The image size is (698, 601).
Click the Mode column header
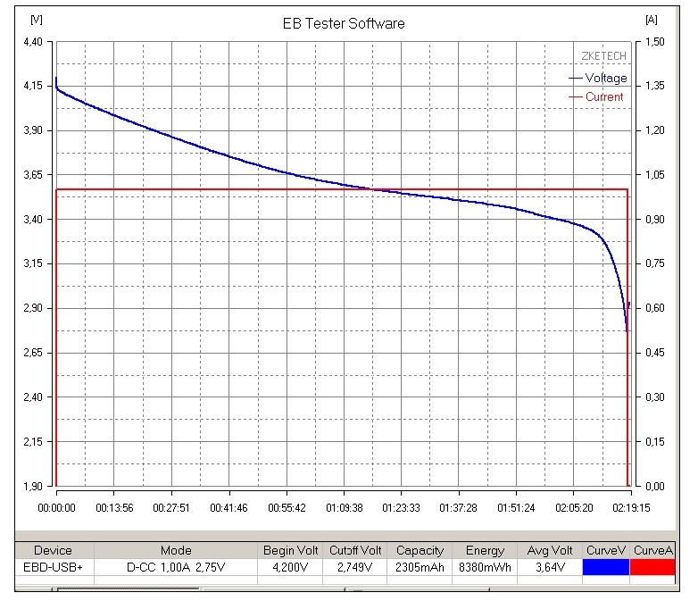tap(176, 550)
